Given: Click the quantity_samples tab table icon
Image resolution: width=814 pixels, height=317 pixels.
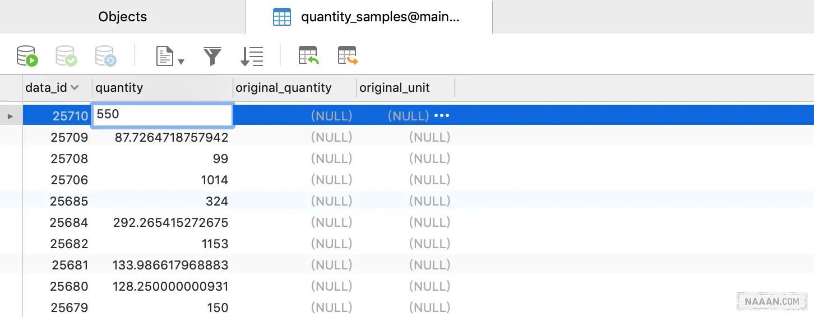Looking at the screenshot, I should (x=281, y=17).
